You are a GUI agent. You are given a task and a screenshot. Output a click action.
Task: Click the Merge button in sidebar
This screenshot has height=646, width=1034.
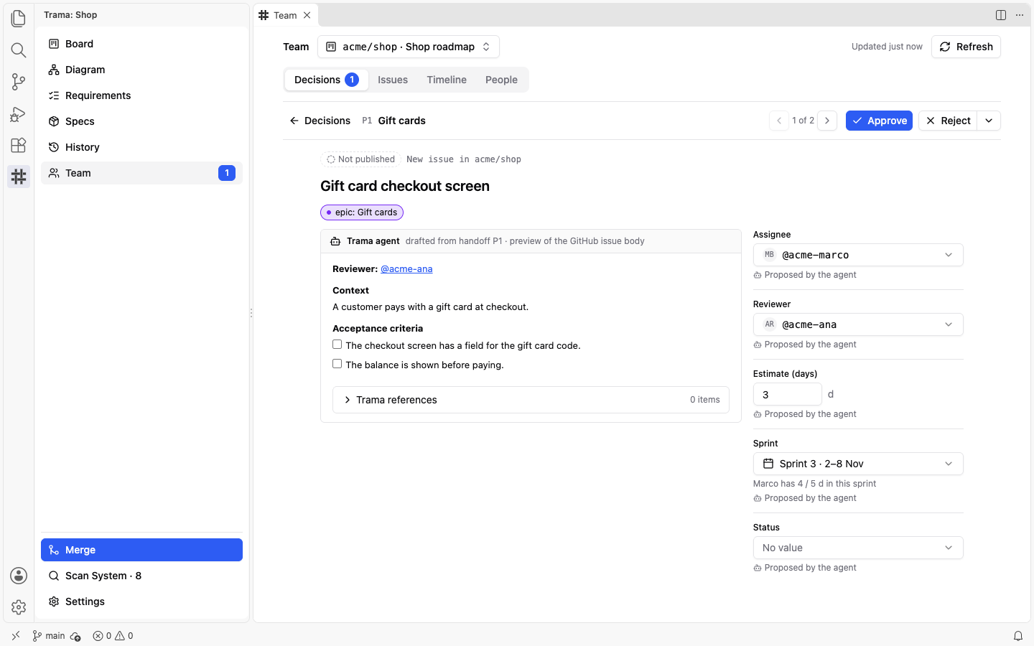[x=141, y=550]
